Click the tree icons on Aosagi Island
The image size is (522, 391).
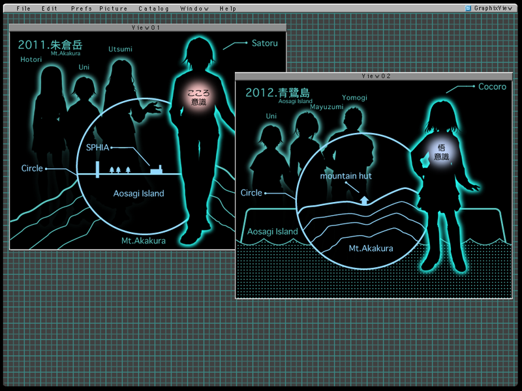(x=120, y=169)
